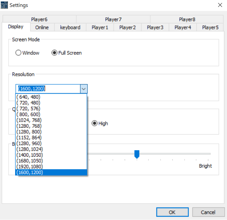Switch to the Player2 tab
227x220 pixels.
127,27
